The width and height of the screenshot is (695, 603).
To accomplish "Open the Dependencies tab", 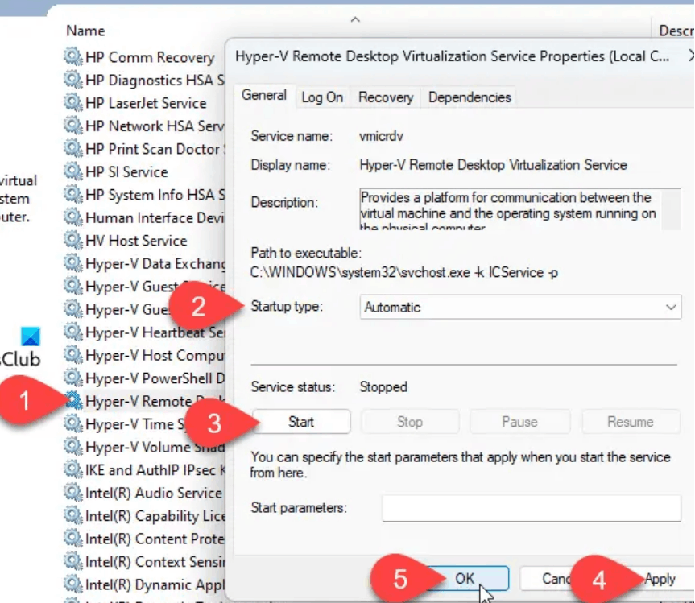I will (470, 97).
